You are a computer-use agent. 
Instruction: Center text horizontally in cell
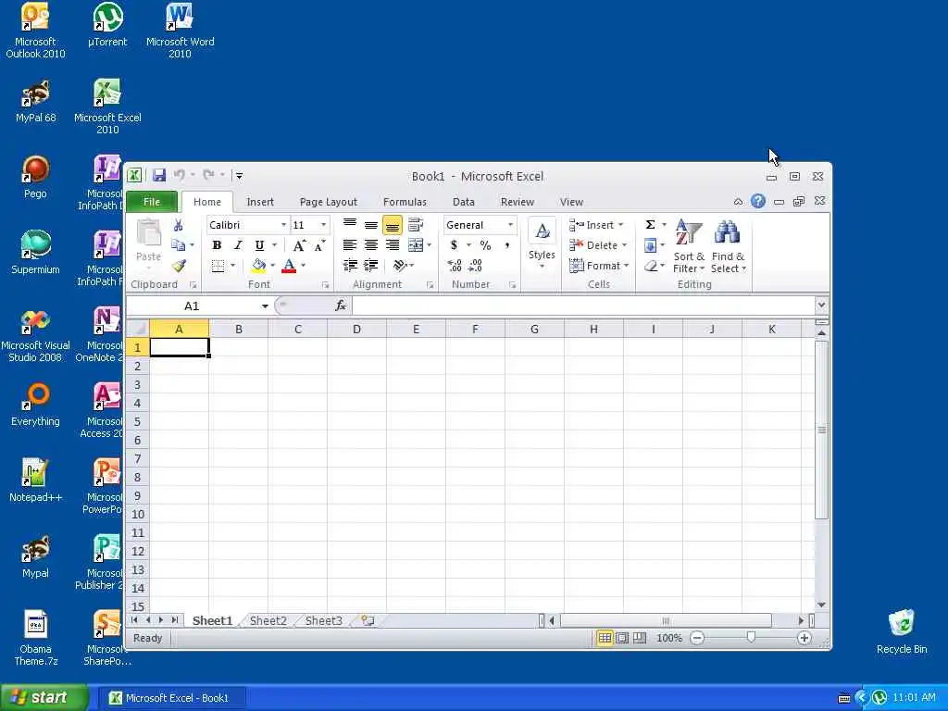pyautogui.click(x=370, y=244)
